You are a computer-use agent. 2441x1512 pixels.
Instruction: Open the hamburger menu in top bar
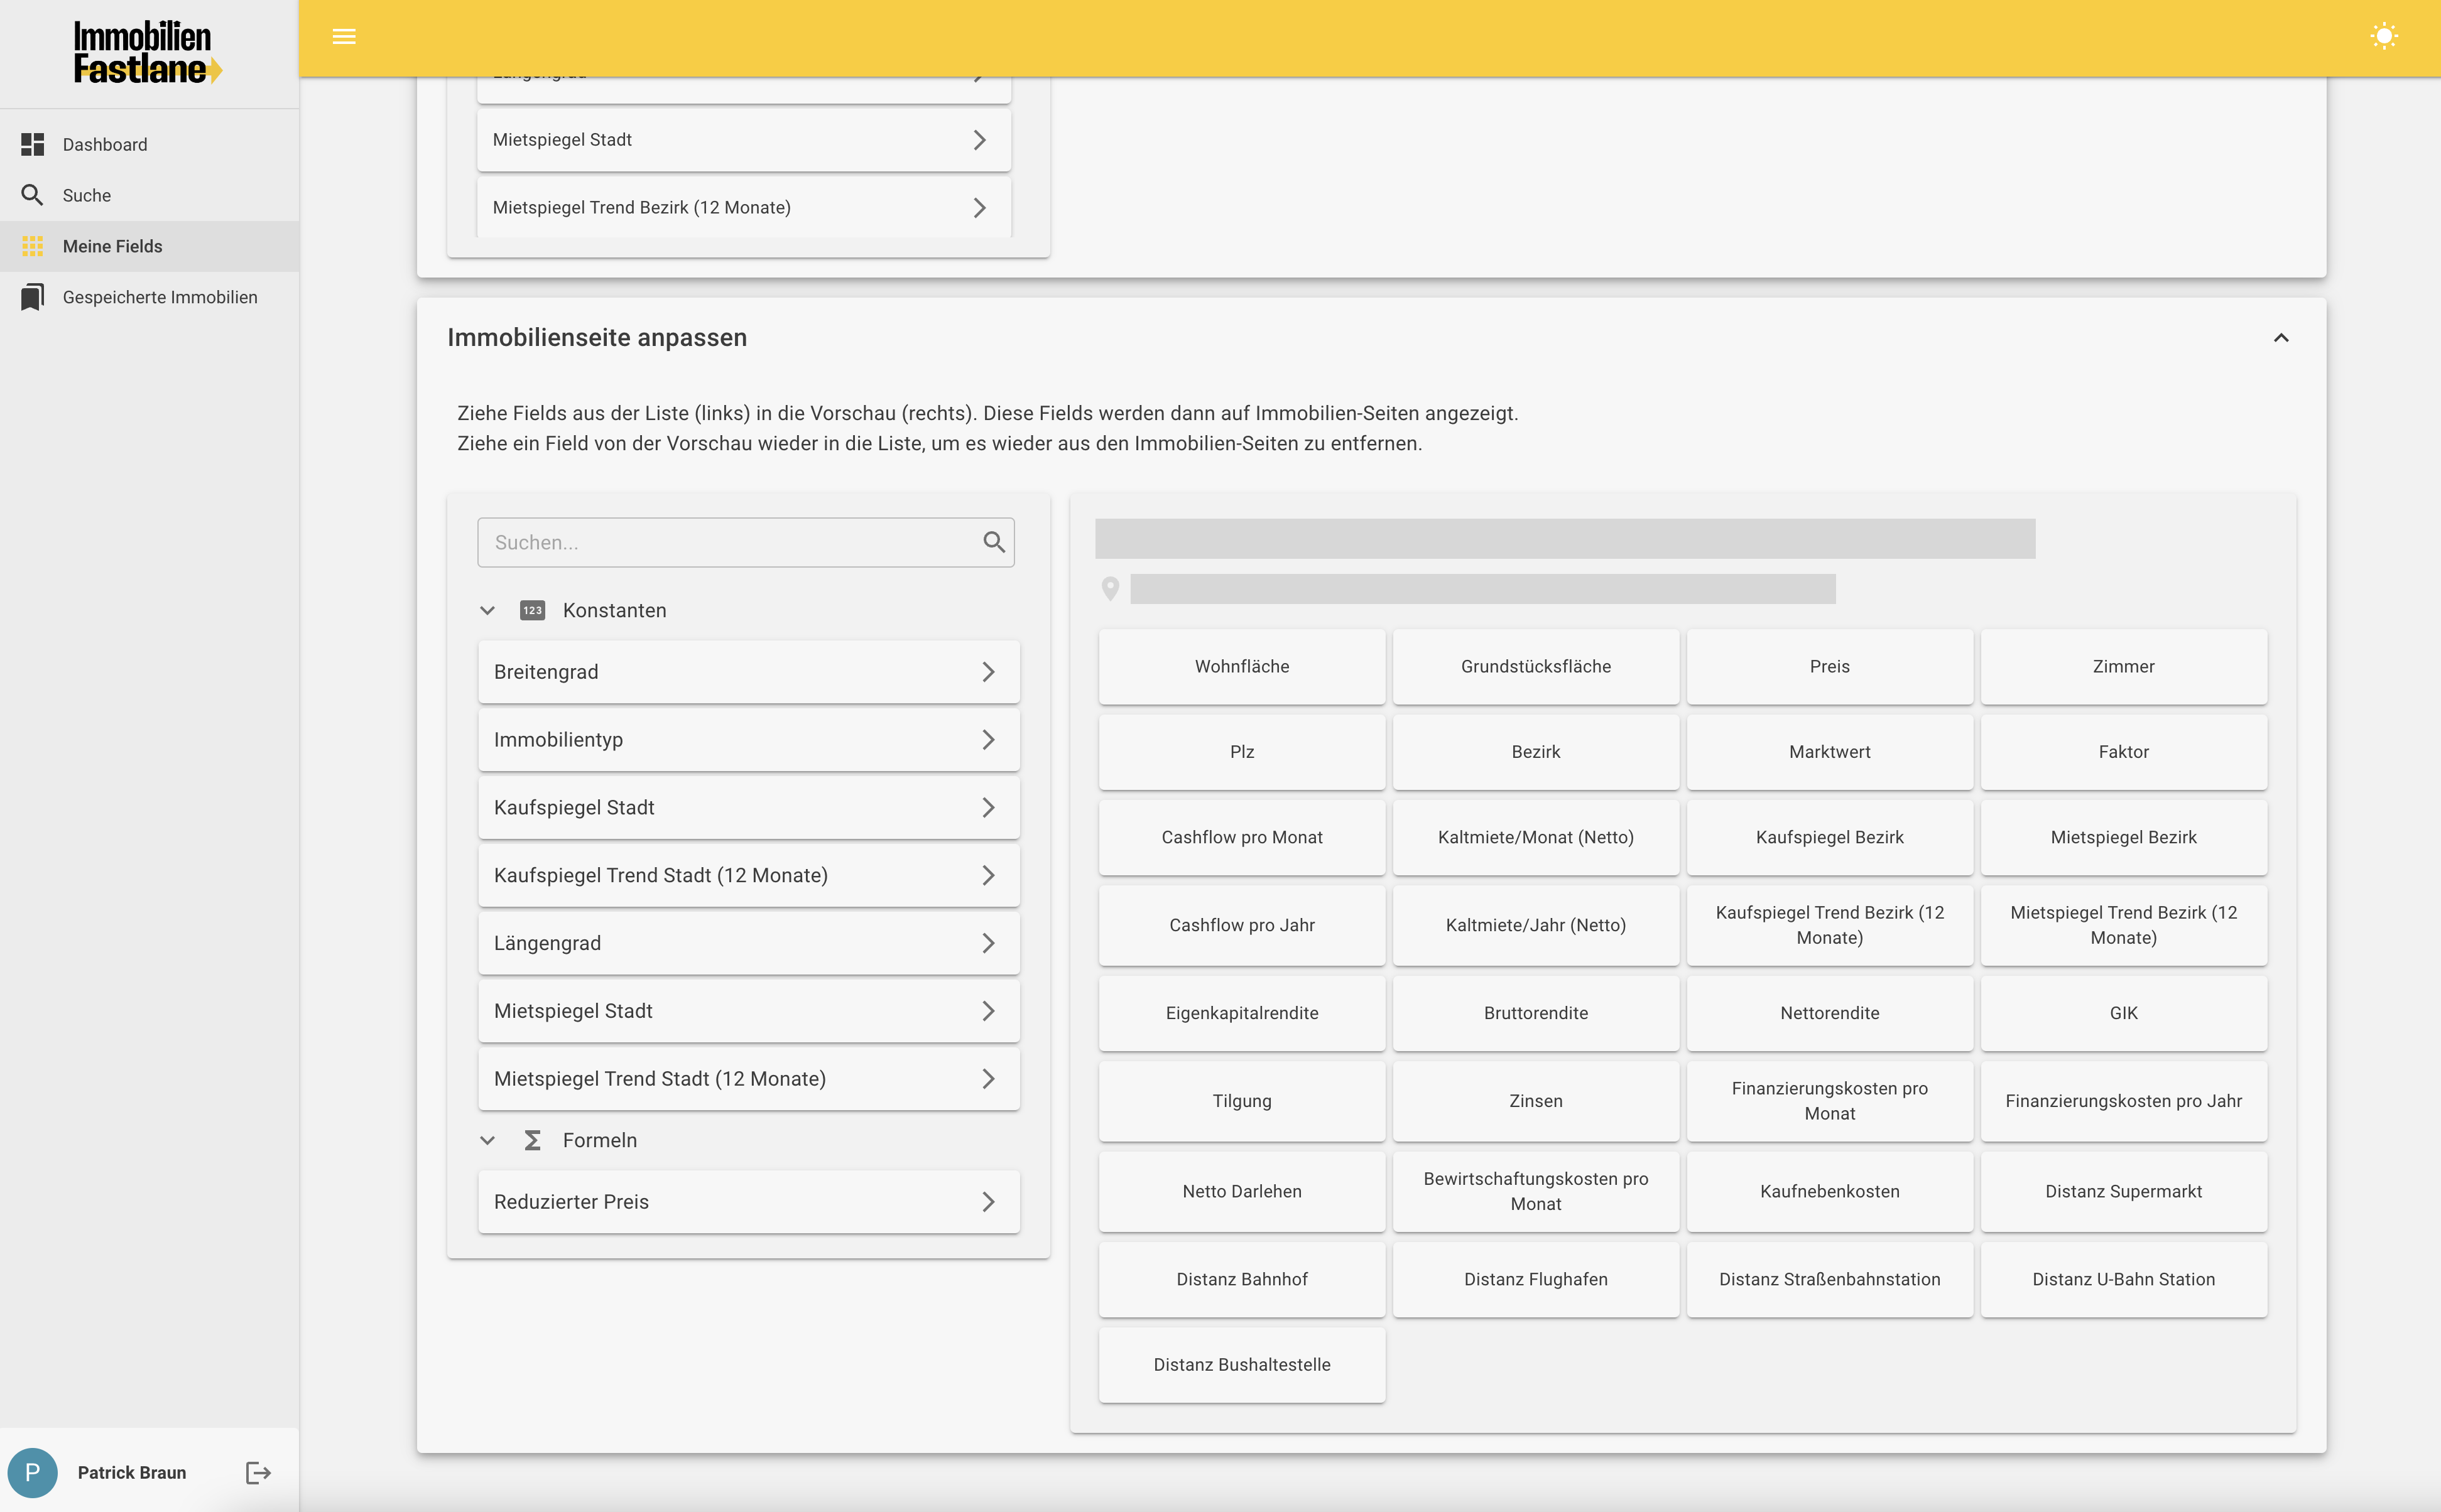click(x=343, y=37)
